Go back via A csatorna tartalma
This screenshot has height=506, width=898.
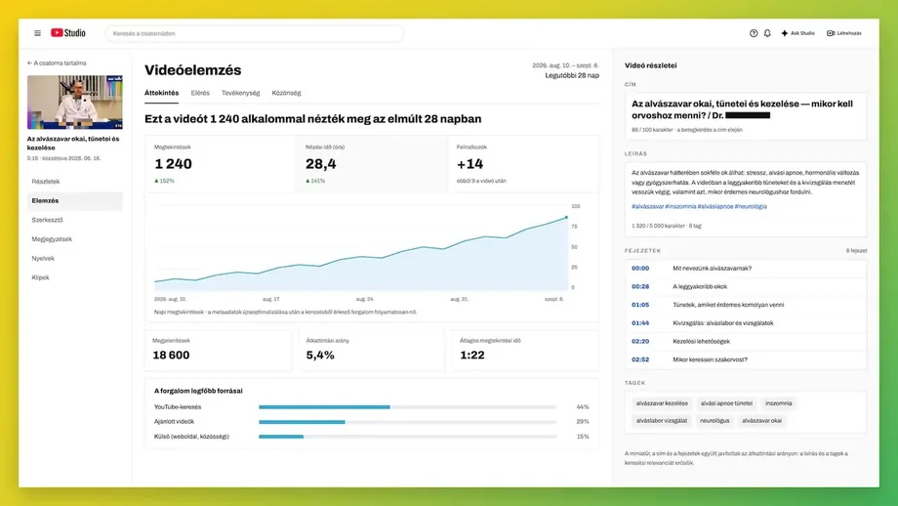point(57,63)
